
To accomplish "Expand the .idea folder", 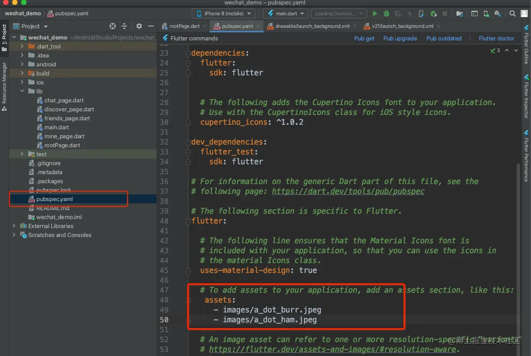I will pyautogui.click(x=22, y=55).
